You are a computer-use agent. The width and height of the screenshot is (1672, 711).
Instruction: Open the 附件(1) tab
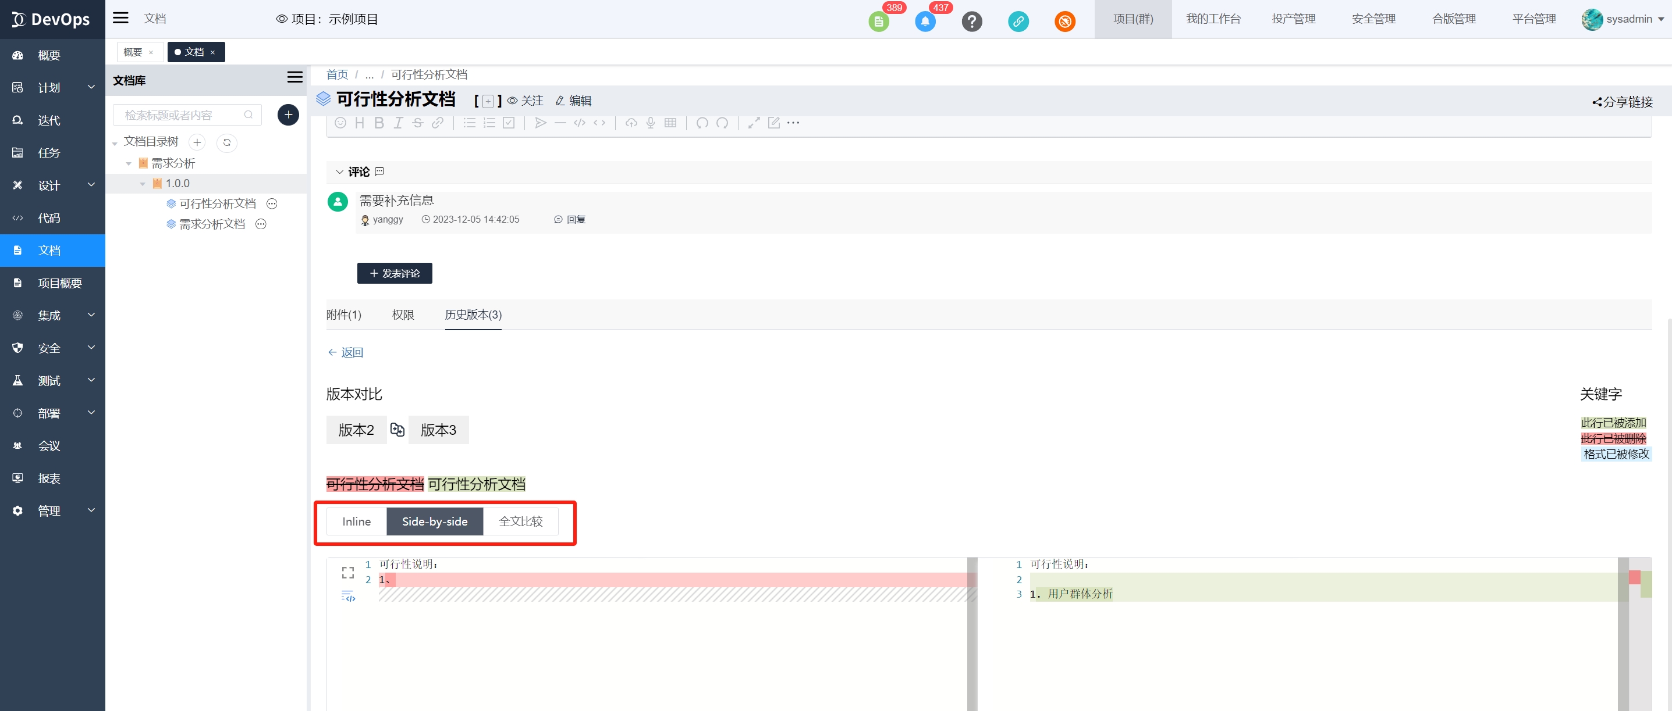(x=343, y=315)
